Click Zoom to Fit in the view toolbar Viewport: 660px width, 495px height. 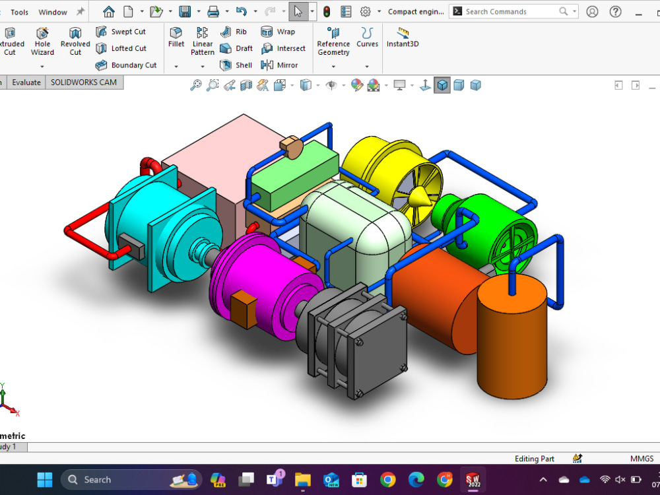click(x=195, y=85)
